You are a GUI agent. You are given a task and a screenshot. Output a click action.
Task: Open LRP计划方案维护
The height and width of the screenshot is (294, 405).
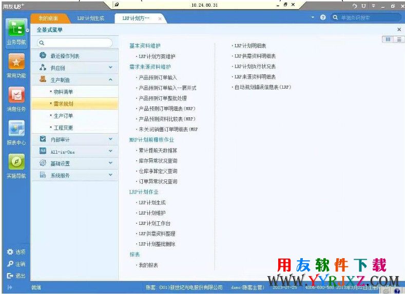click(157, 56)
